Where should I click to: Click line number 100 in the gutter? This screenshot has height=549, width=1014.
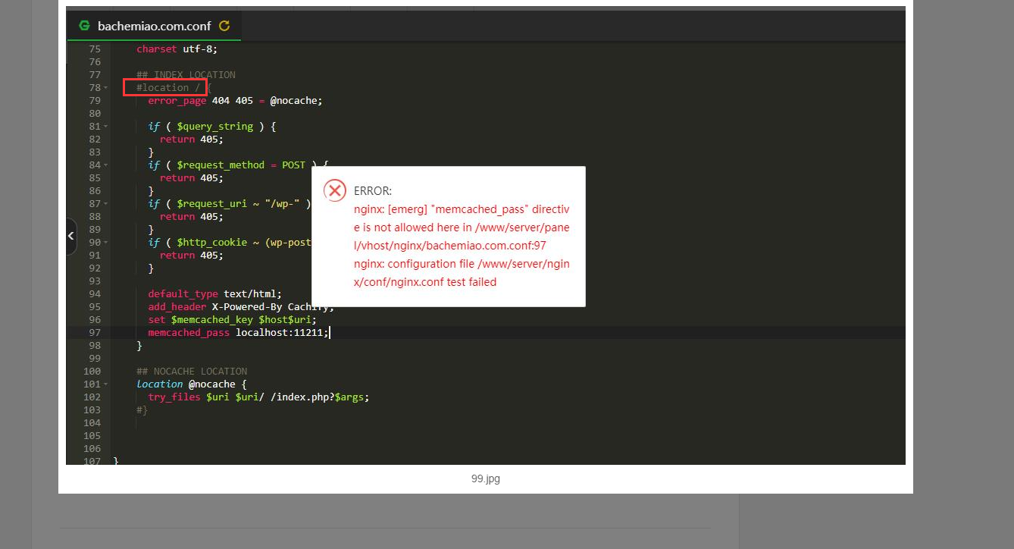[x=92, y=372]
